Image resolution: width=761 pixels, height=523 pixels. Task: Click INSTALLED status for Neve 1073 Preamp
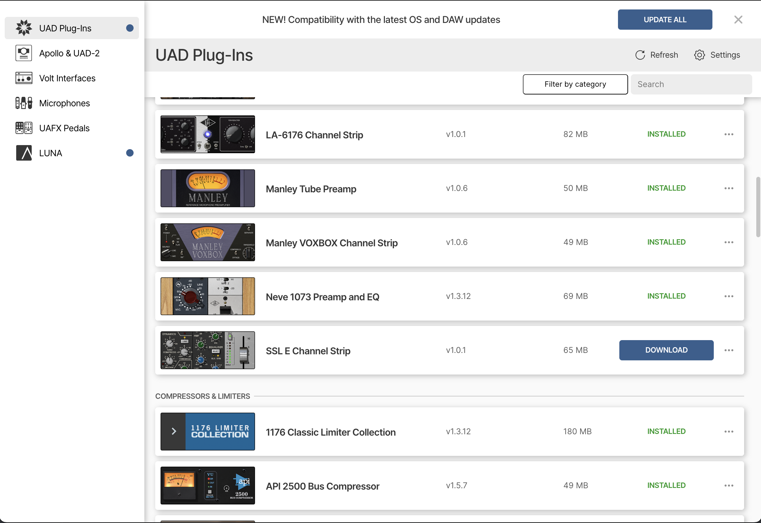[x=666, y=296]
